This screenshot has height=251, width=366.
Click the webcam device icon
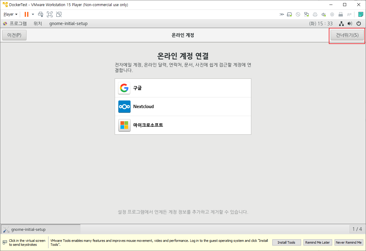click(332, 14)
